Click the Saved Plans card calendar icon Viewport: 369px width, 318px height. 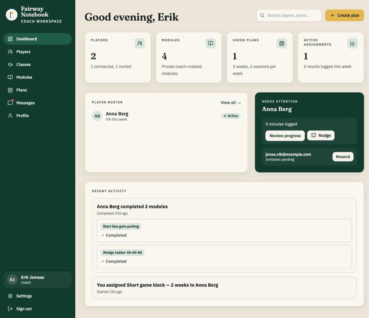(282, 43)
